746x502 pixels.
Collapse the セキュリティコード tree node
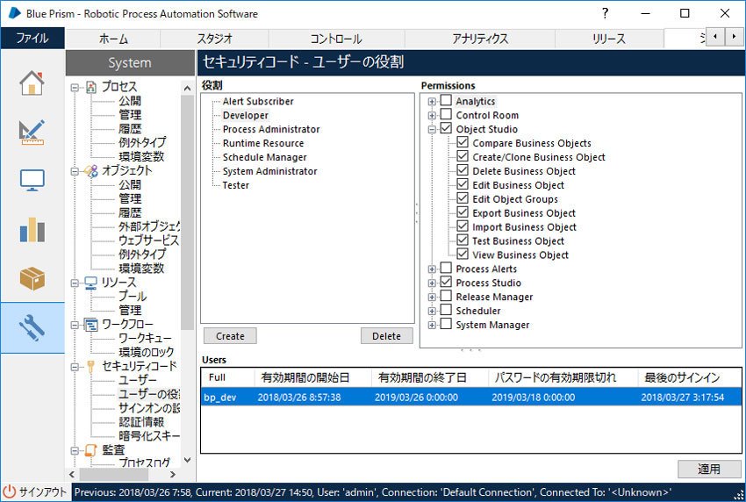pos(75,367)
